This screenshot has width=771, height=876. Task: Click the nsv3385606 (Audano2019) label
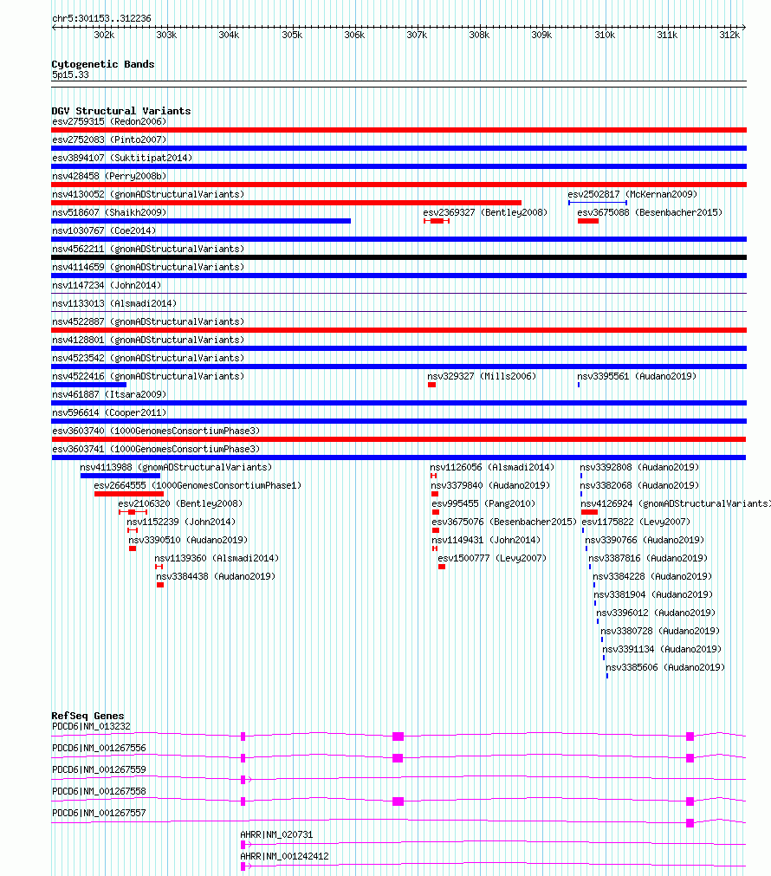665,668
